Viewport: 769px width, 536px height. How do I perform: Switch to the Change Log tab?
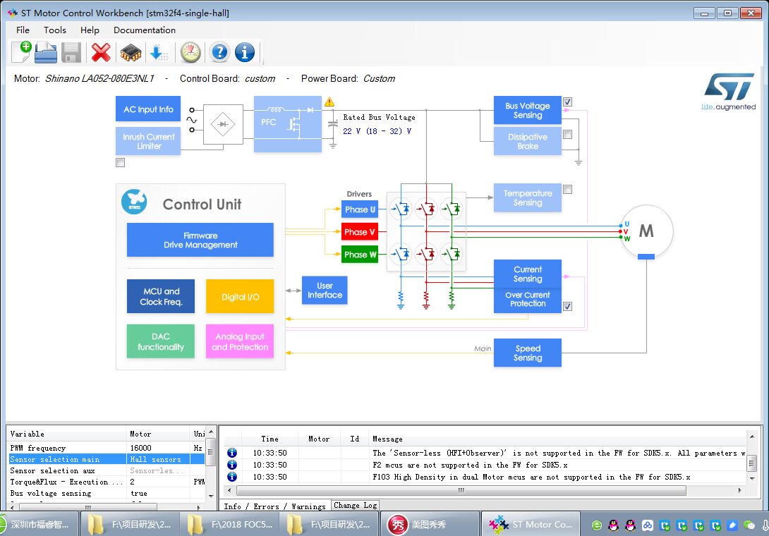[355, 505]
